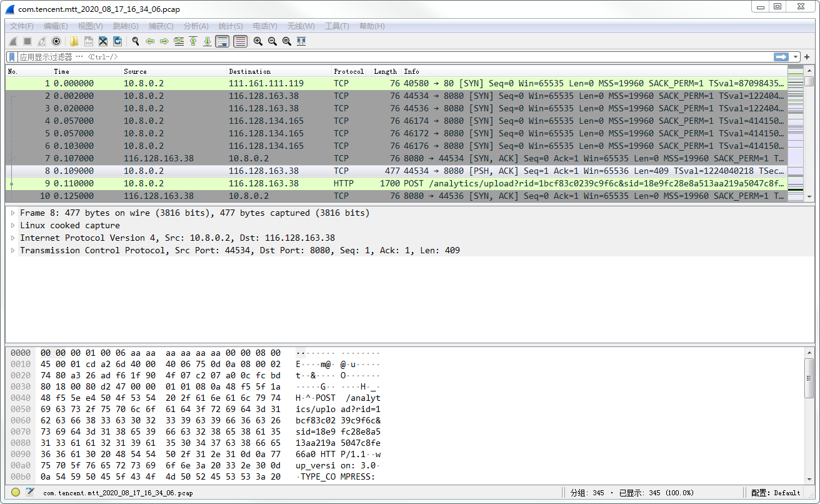This screenshot has height=504, width=820.
Task: Open the 帮助(H) menu
Action: [x=372, y=26]
